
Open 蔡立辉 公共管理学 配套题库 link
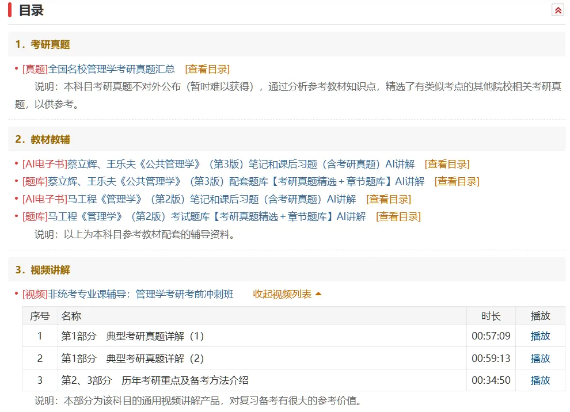tap(223, 181)
